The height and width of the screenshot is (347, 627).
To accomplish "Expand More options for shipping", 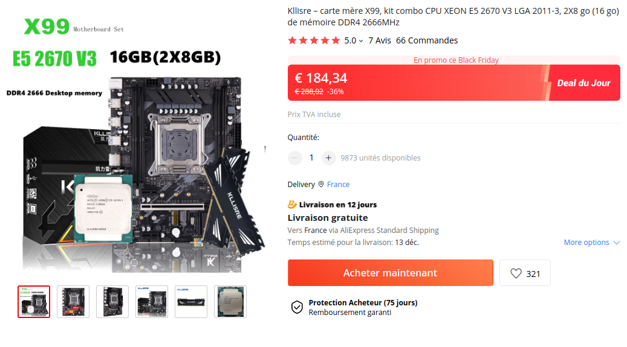I will [x=591, y=243].
